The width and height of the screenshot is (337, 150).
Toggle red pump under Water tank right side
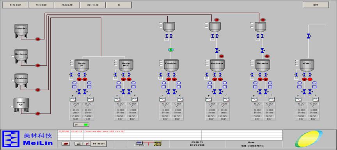pos(310,79)
